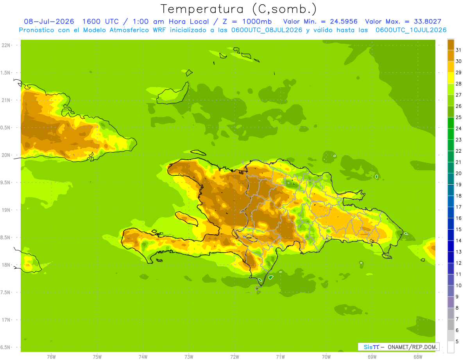469x362 pixels.
Task: Click the "72W" longitude axis label
Action: click(x=235, y=357)
